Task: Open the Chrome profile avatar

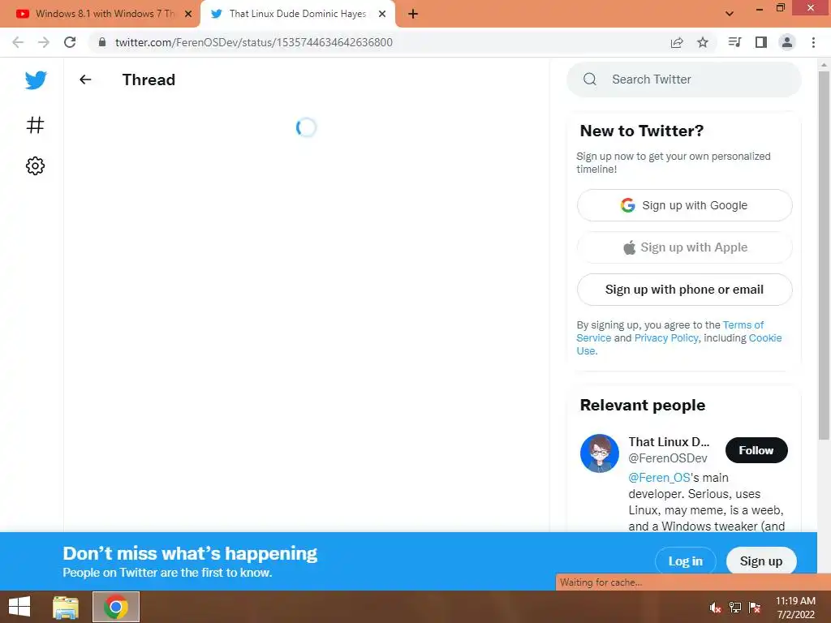Action: pos(787,42)
